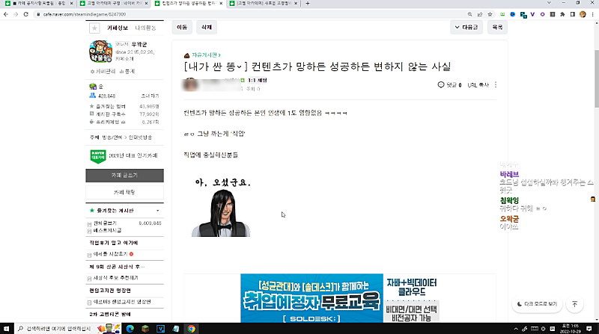
Task: Click the comment bubble 댓글 icon
Action: (441, 84)
